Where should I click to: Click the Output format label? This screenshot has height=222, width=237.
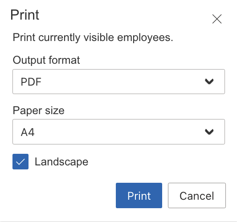(46, 60)
